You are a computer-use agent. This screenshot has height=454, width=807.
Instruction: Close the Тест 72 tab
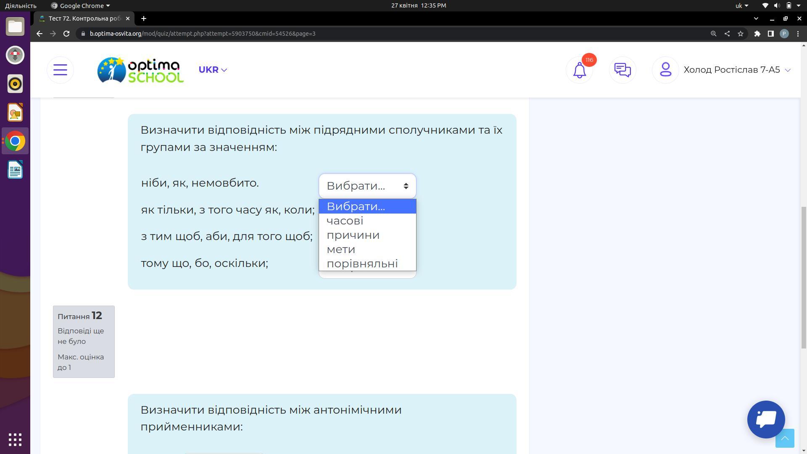(x=128, y=18)
